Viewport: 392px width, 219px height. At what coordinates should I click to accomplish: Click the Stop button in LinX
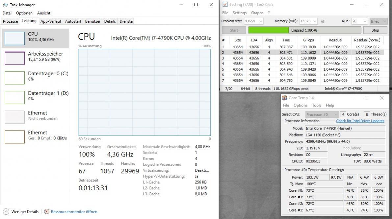(x=375, y=30)
